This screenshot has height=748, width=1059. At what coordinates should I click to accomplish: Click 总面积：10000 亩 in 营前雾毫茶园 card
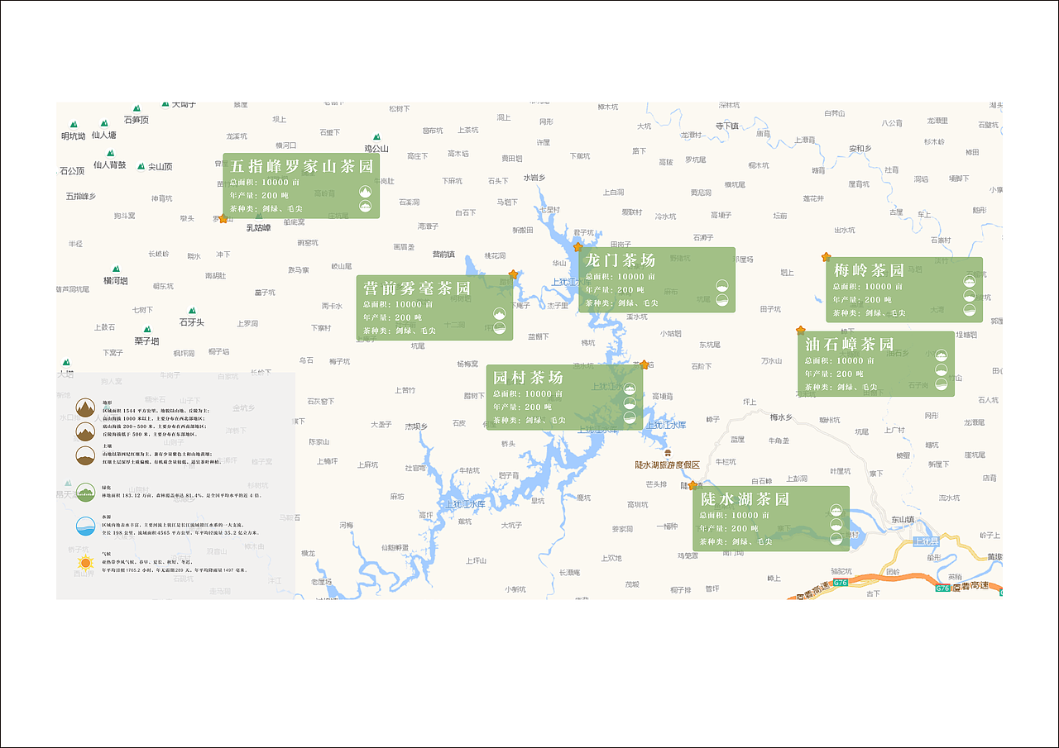pos(398,304)
